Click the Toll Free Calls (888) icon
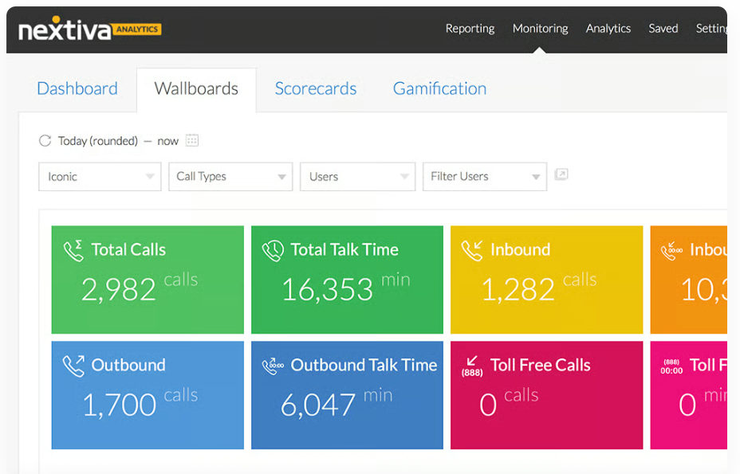 (x=472, y=366)
